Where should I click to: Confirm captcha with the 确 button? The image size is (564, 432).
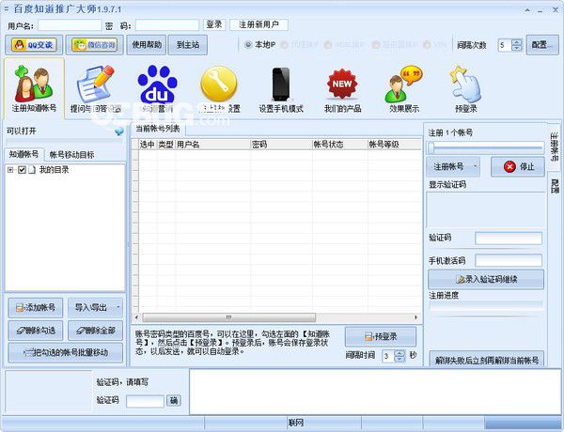(x=174, y=401)
